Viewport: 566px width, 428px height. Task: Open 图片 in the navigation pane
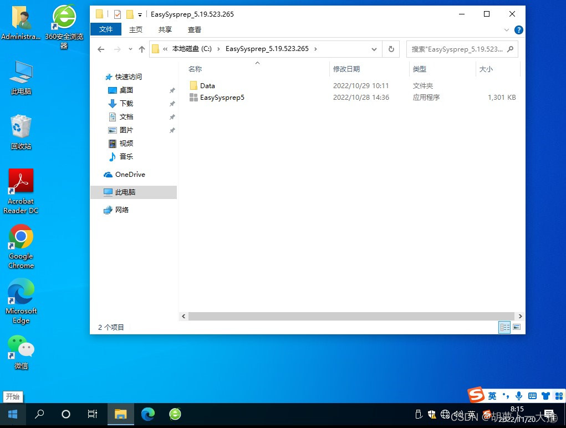pos(126,130)
